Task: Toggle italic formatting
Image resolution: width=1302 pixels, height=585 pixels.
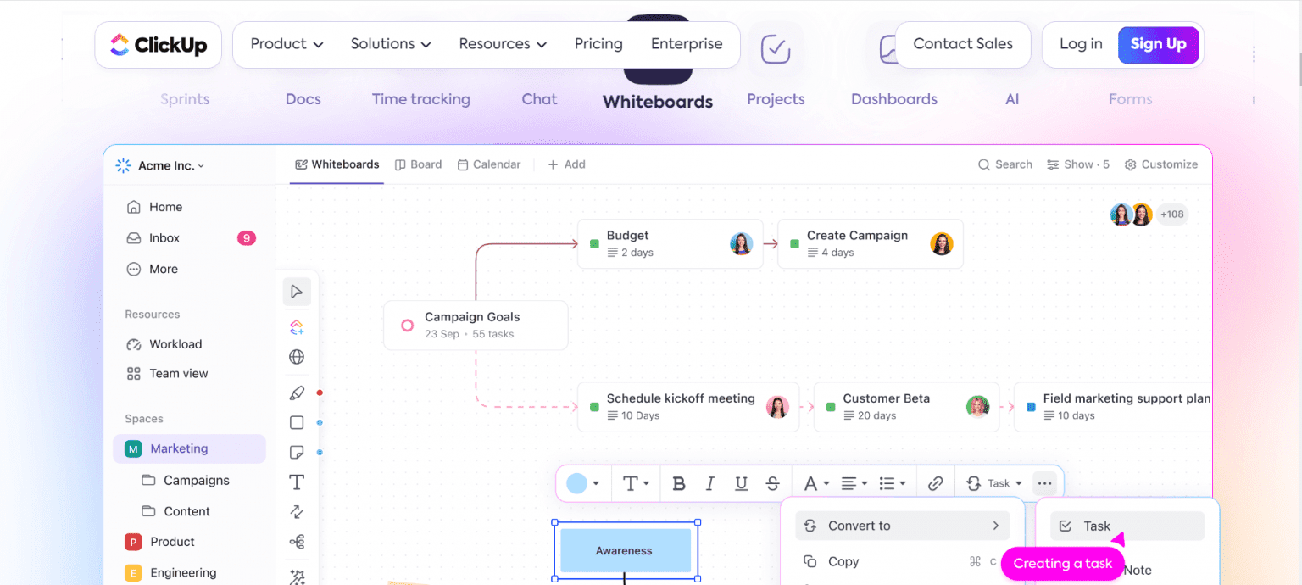Action: tap(710, 483)
